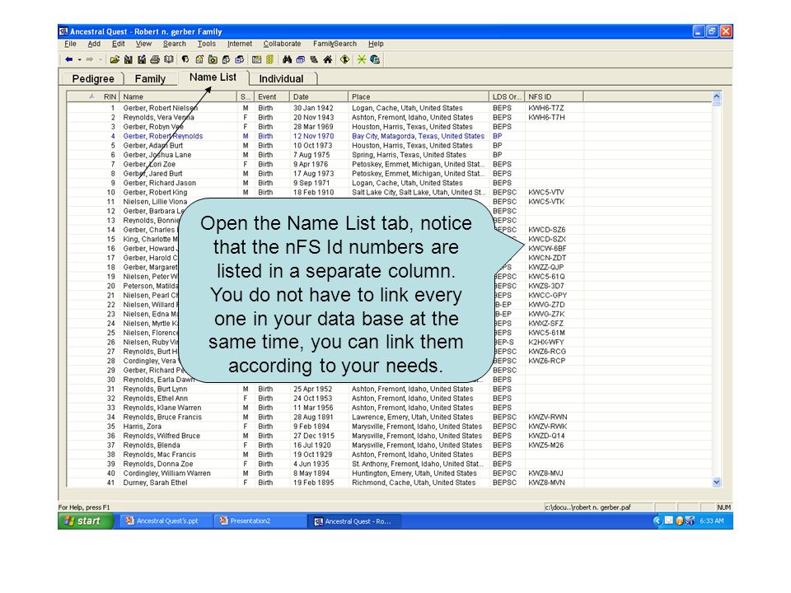Expand hidden system tray icons chevron
This screenshot has height=593, width=791.
pos(657,521)
